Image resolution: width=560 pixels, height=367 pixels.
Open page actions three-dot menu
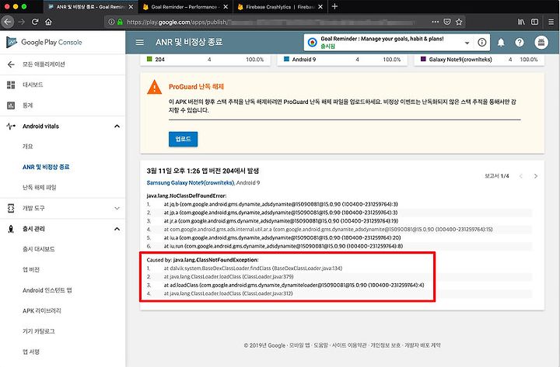435,22
